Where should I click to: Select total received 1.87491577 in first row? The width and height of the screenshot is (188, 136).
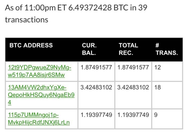click(133, 67)
